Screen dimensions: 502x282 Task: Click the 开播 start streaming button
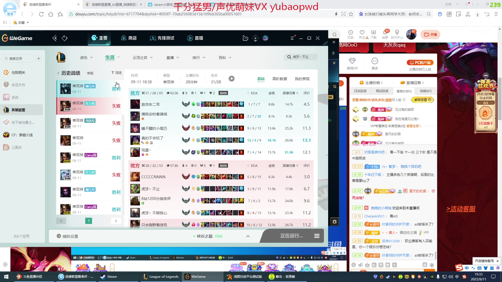[x=430, y=34]
